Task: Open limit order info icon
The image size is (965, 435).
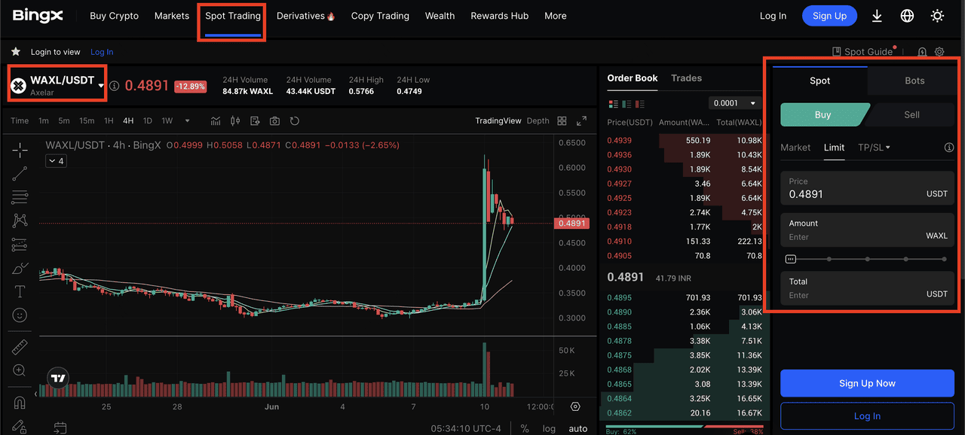Action: click(949, 148)
